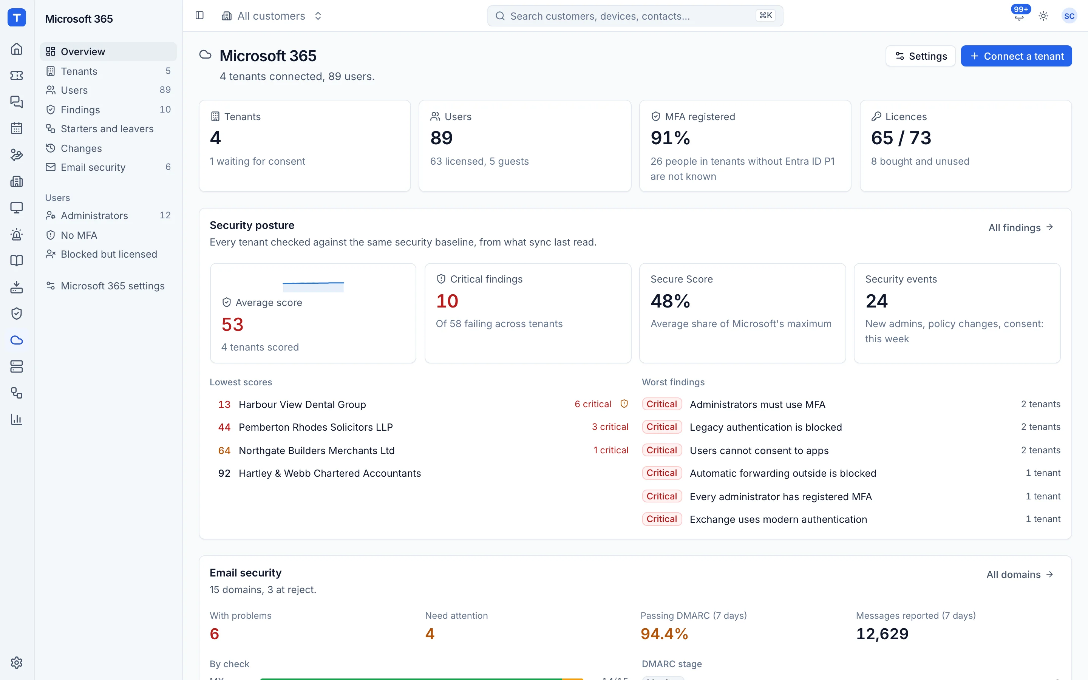Image resolution: width=1088 pixels, height=680 pixels.
Task: Open the download-to-tray icon in rail
Action: click(x=17, y=287)
